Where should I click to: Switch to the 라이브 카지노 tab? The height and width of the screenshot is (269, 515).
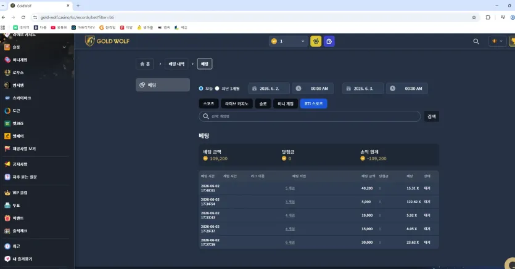pos(236,103)
